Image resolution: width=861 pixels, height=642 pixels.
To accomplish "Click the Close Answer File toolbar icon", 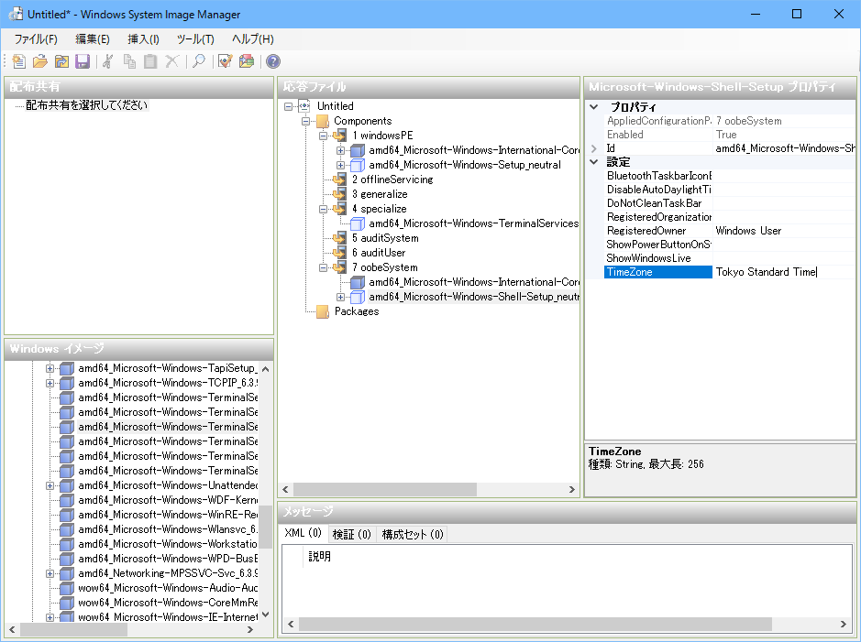I will tap(61, 61).
